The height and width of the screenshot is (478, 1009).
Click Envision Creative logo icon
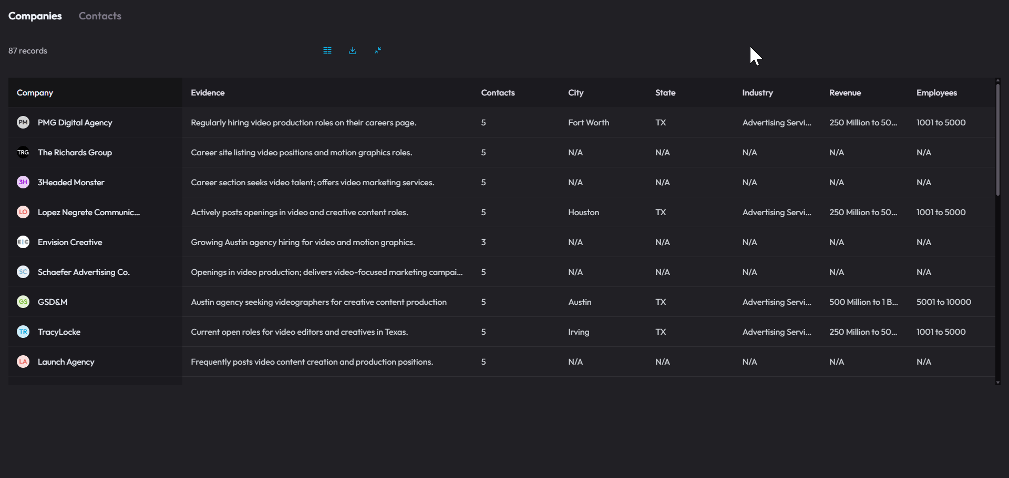point(23,242)
